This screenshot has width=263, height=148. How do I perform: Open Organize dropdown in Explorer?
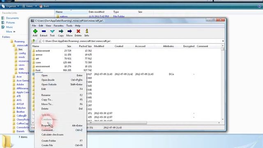pyautogui.click(x=10, y=6)
